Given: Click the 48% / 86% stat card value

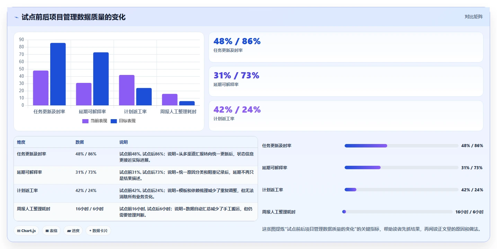Looking at the screenshot, I should pyautogui.click(x=237, y=41).
